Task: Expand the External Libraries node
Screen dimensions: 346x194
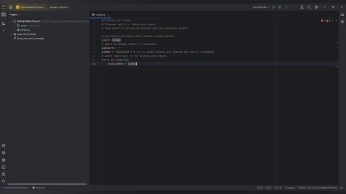Action: pyautogui.click(x=11, y=34)
